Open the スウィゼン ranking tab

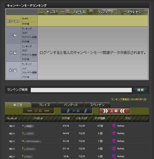pyautogui.click(x=97, y=105)
